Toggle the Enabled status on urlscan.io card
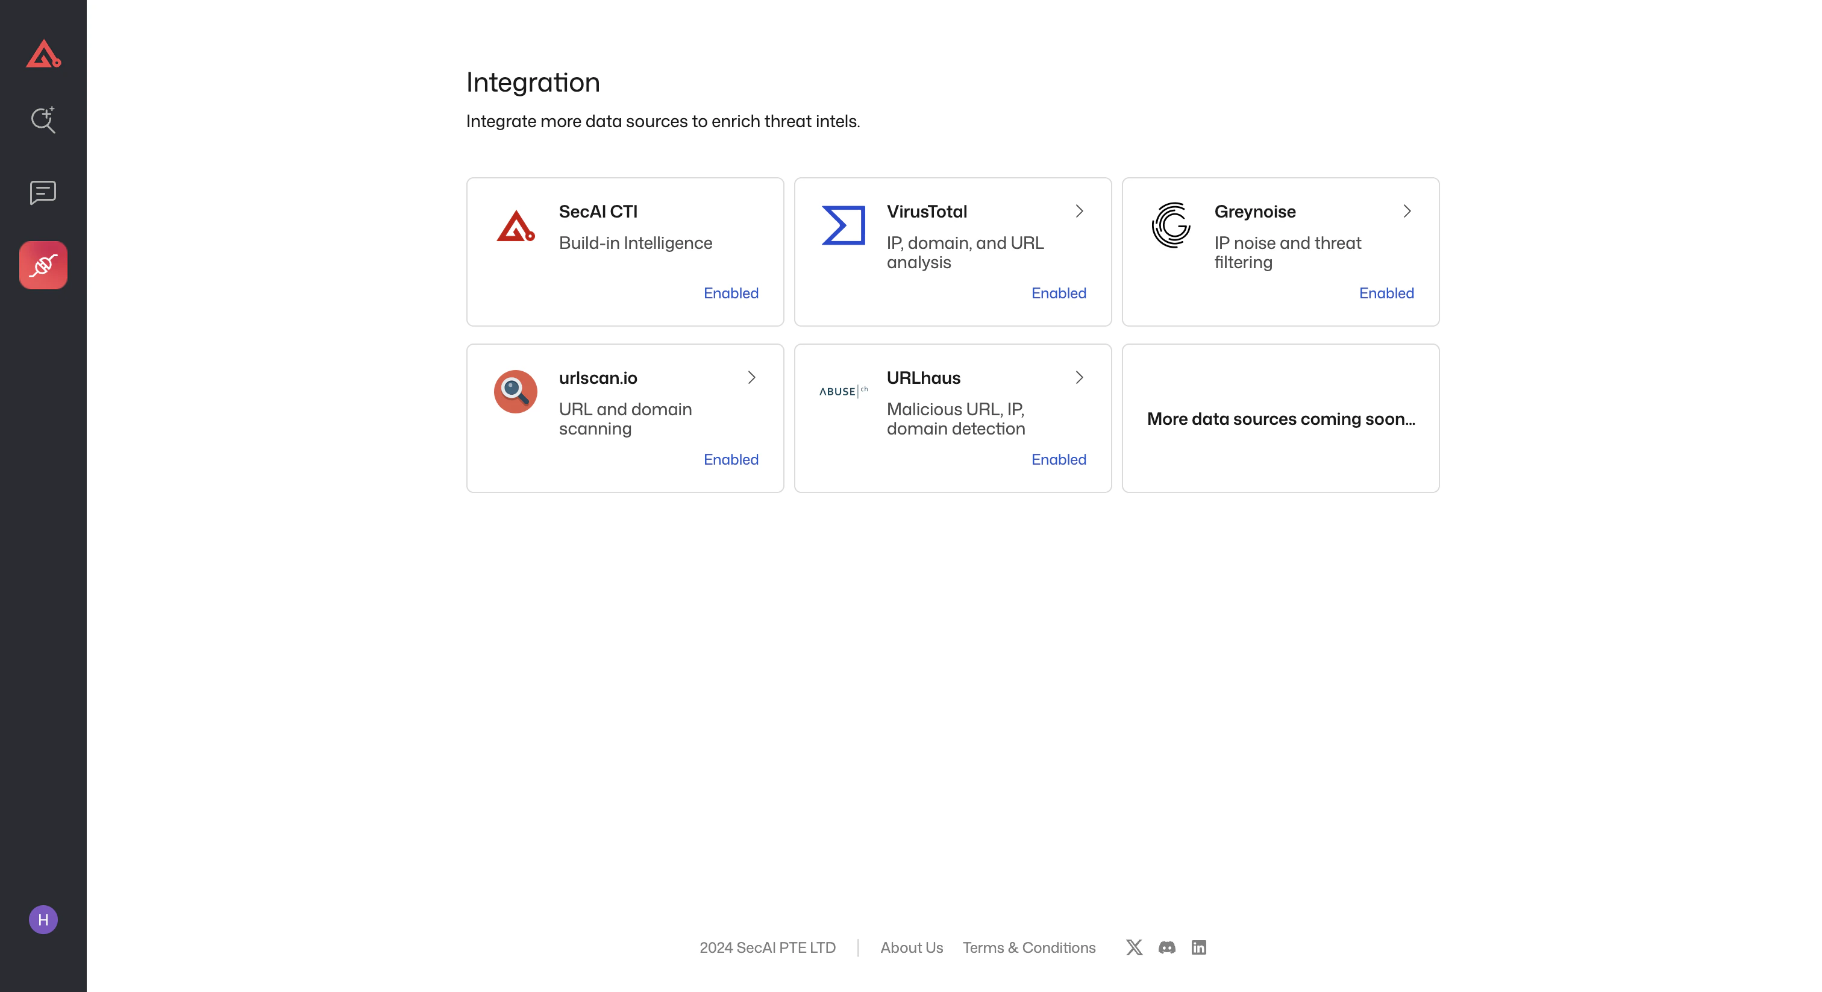 pos(731,459)
